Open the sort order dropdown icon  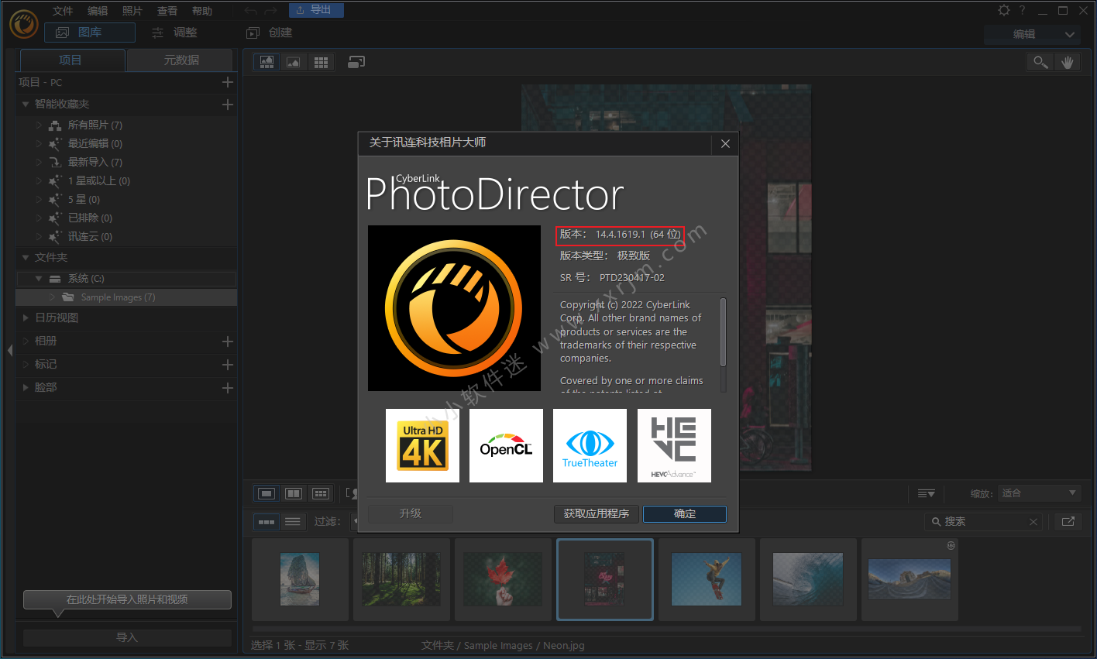pos(926,493)
